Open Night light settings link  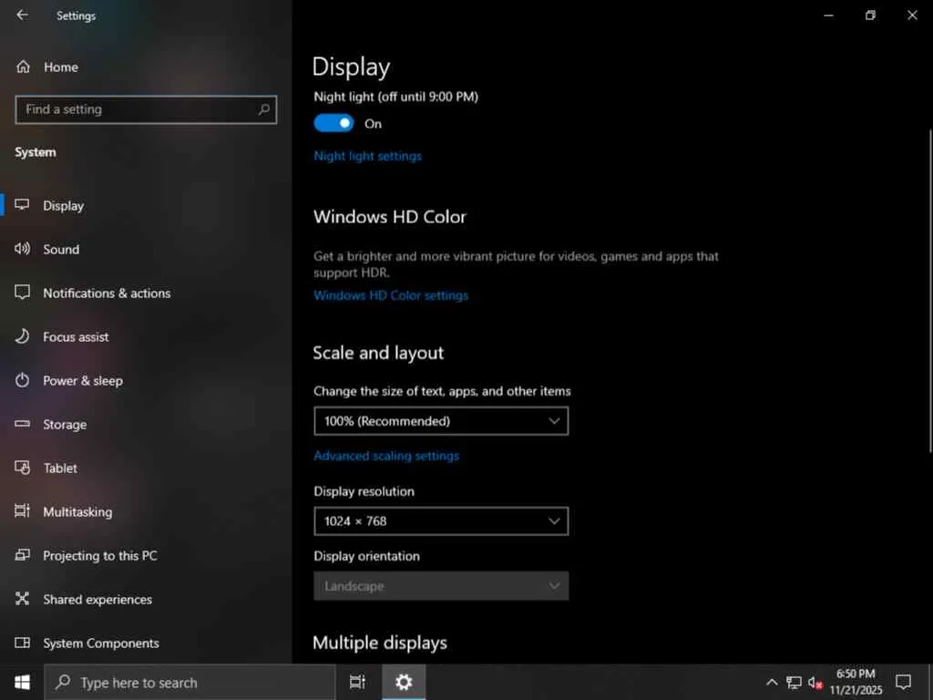(x=367, y=156)
